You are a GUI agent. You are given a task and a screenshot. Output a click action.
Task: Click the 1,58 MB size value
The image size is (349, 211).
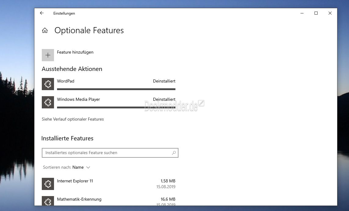(168, 181)
